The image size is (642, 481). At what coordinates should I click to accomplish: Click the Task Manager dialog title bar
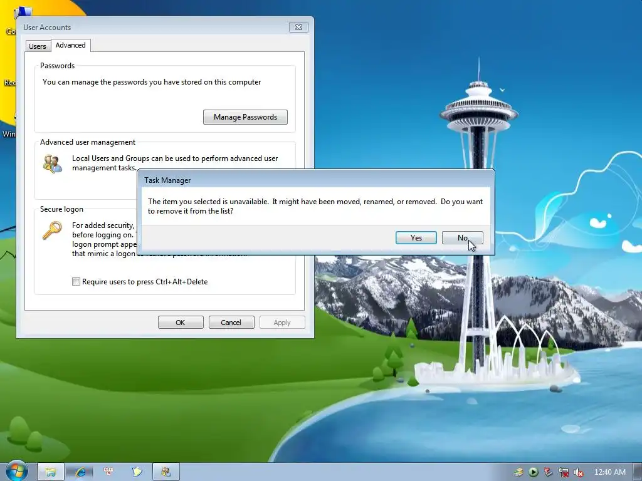316,180
